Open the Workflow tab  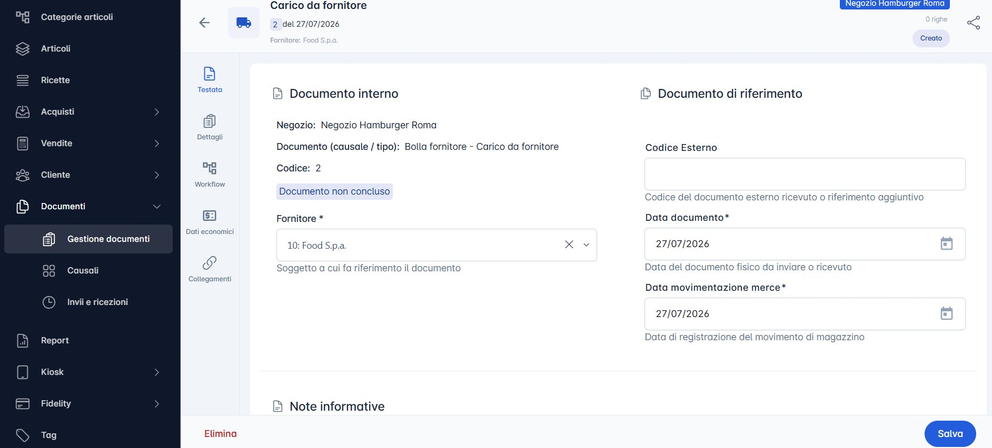(x=210, y=175)
